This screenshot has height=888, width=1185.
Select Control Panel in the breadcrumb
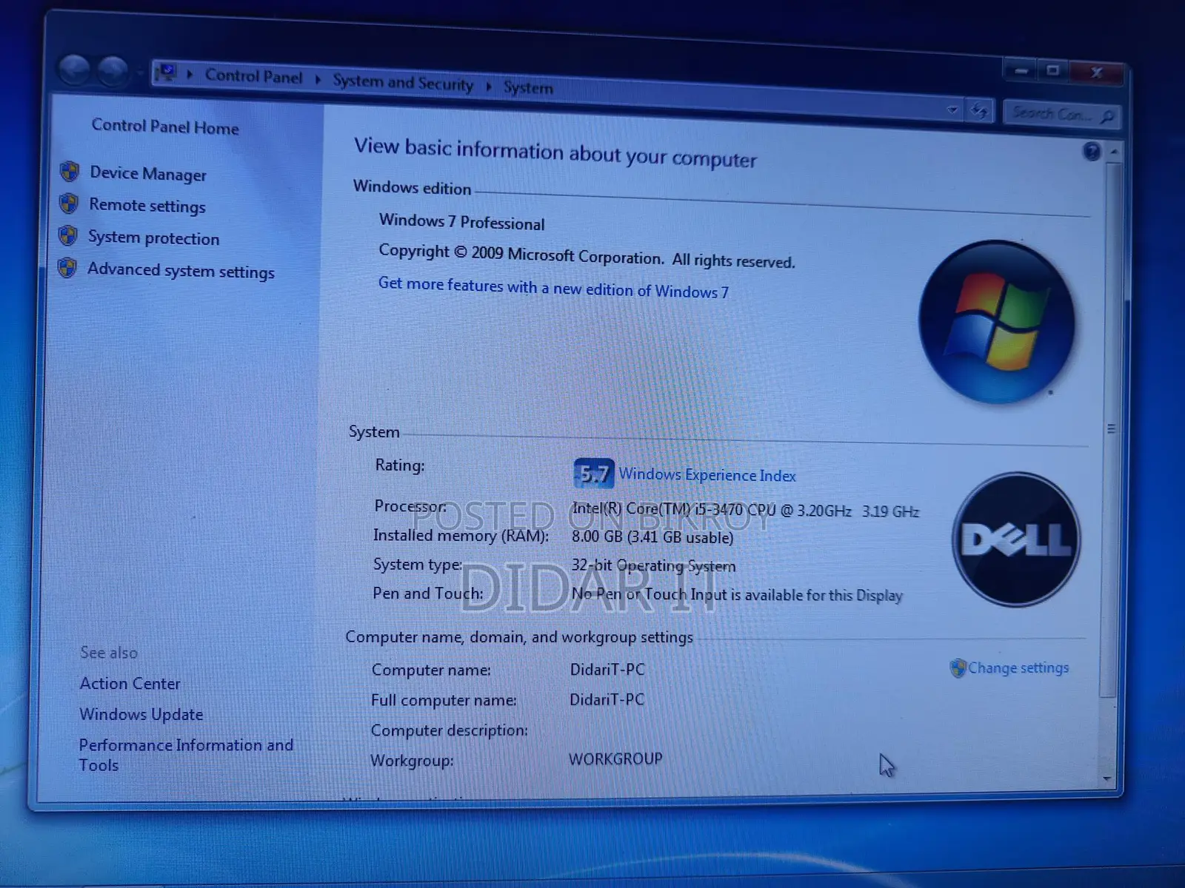pos(253,76)
